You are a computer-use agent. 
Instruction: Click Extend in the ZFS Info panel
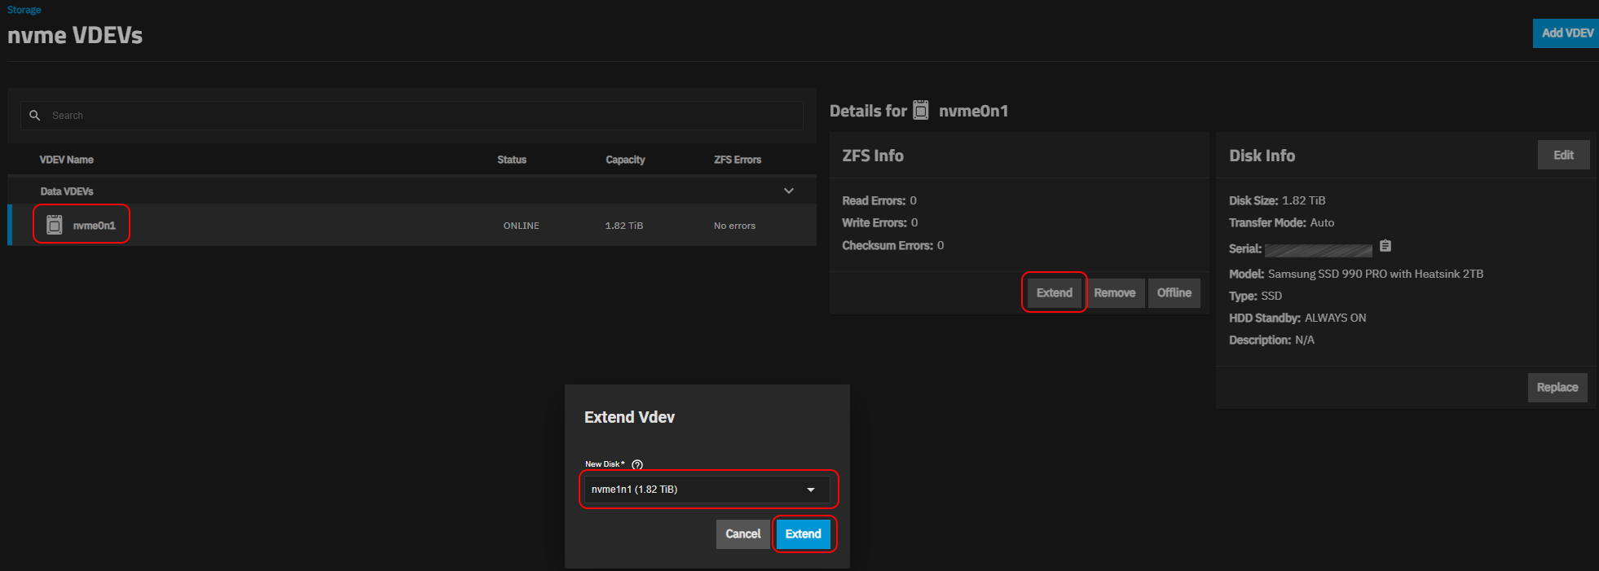point(1054,292)
